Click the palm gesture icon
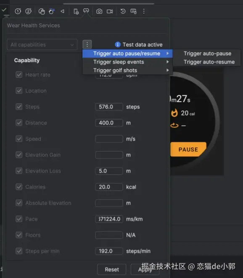243x278 pixels. [x=42, y=11]
